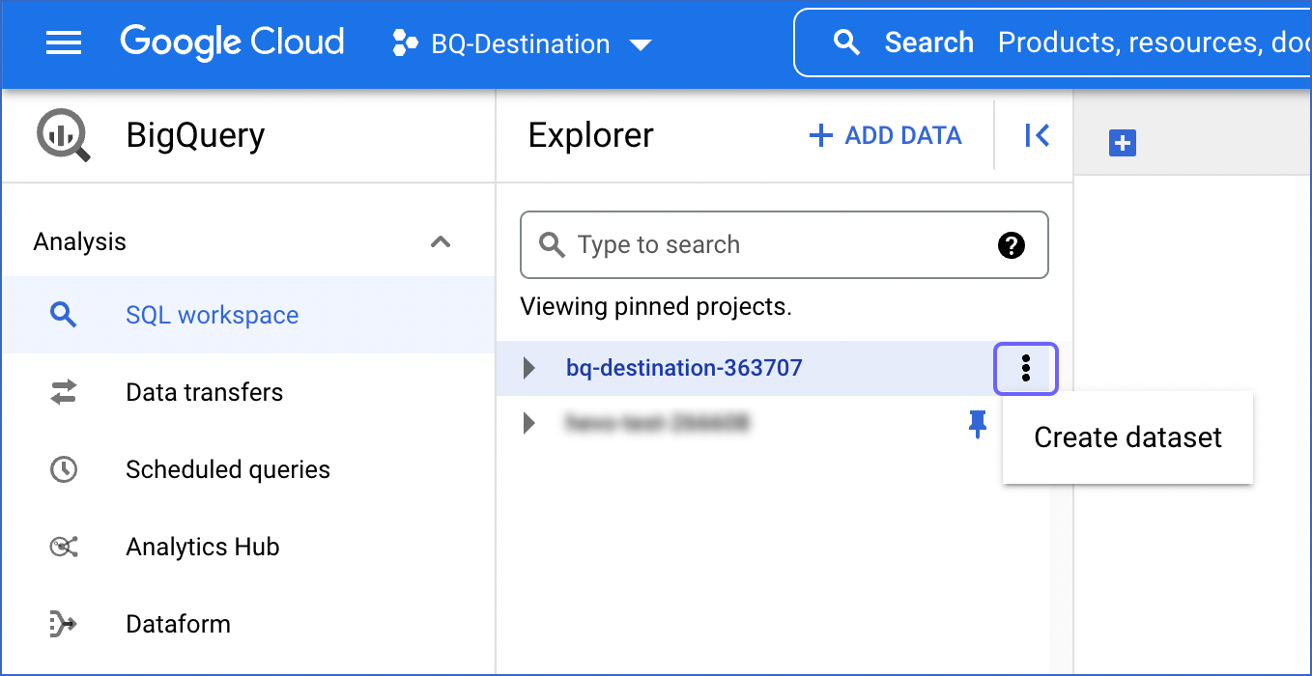
Task: Select the bq-destination-363707 project
Action: coord(684,368)
